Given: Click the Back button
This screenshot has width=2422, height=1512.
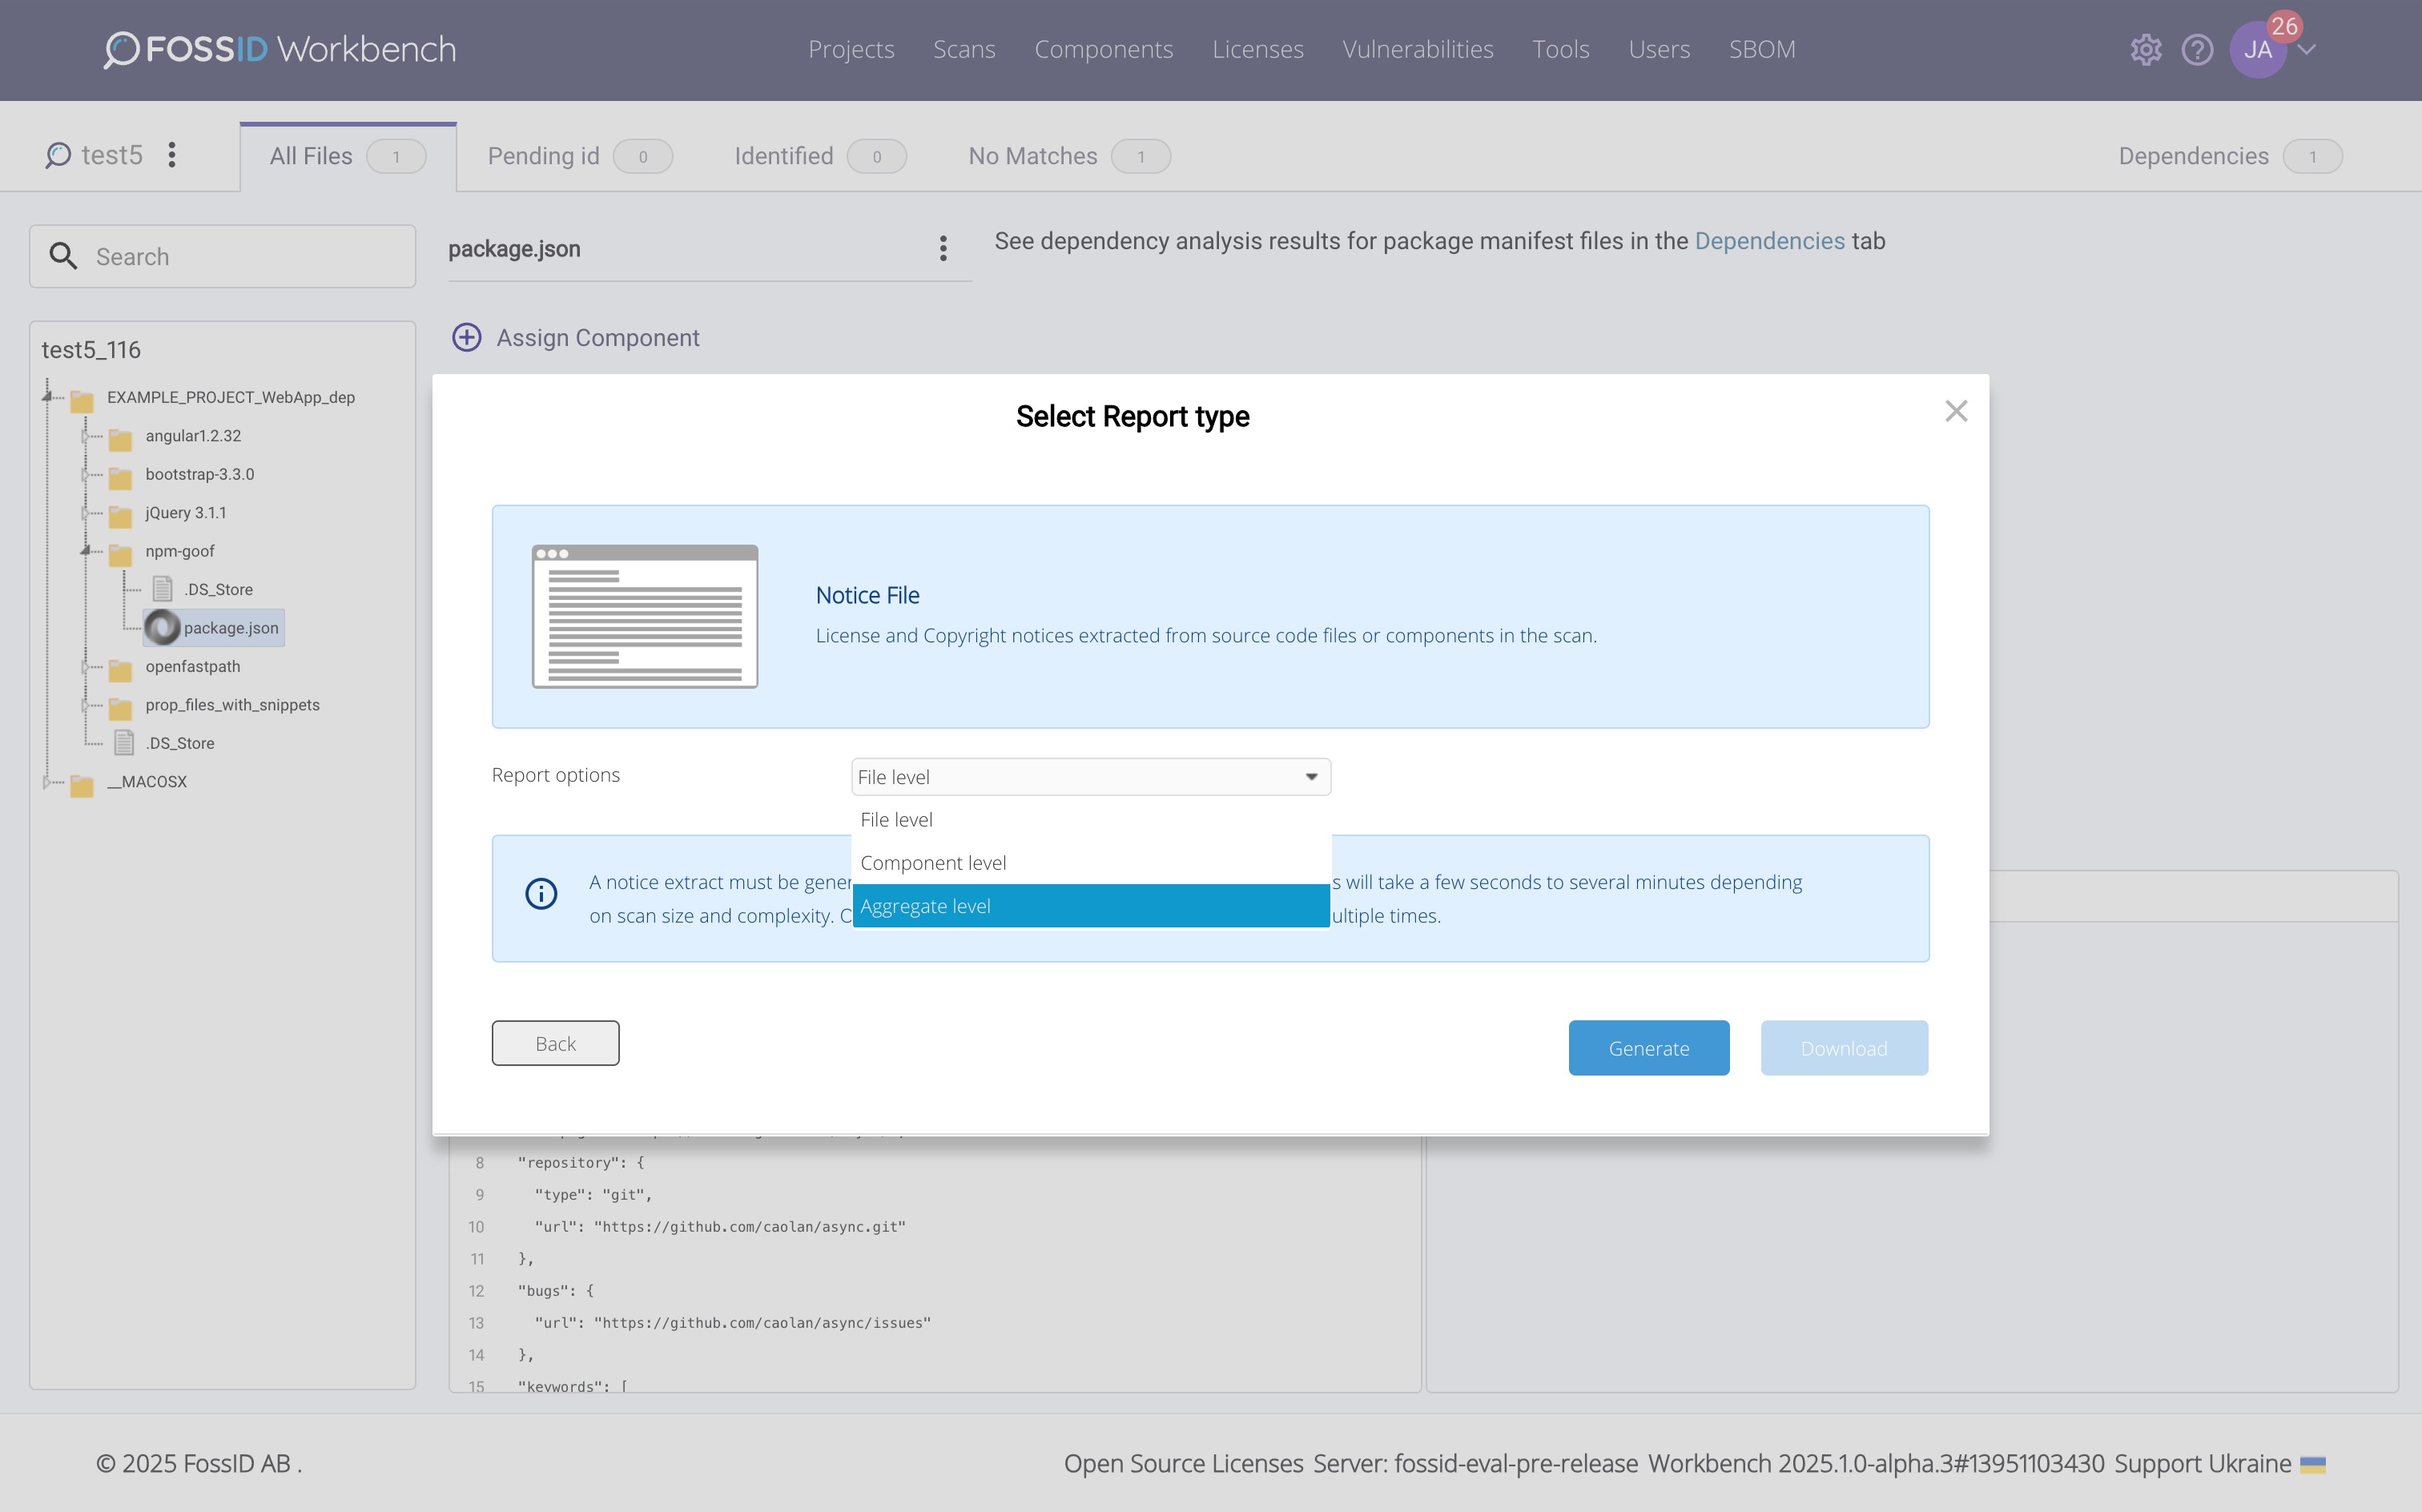Looking at the screenshot, I should [x=555, y=1043].
